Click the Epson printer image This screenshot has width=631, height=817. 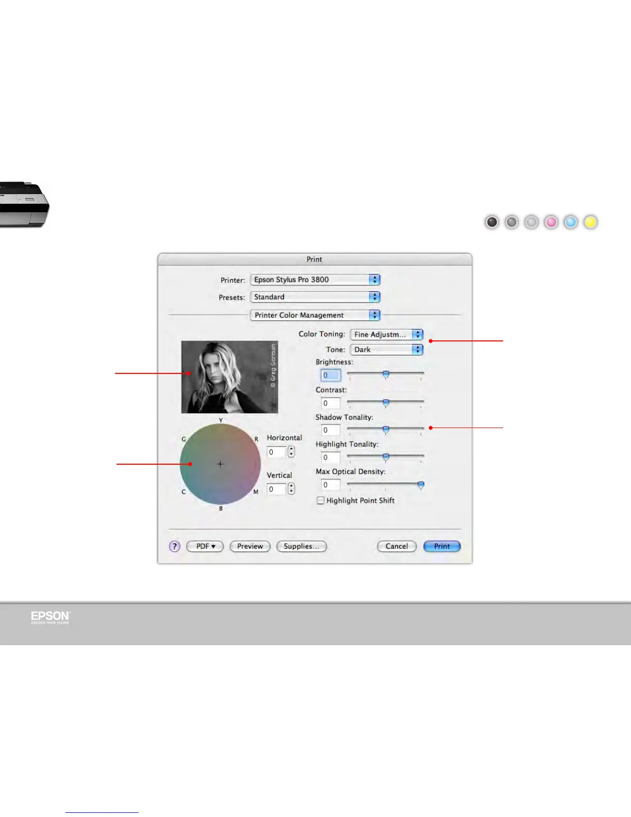[x=24, y=204]
